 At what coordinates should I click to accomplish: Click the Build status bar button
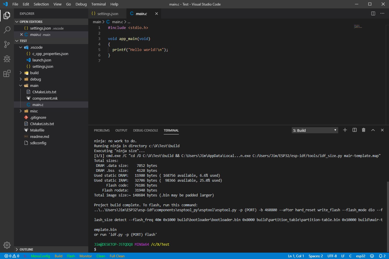59,256
